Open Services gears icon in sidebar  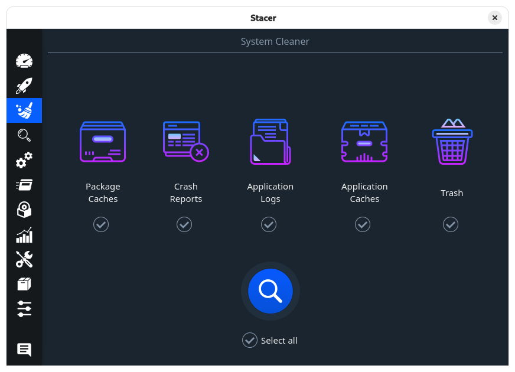tap(24, 160)
